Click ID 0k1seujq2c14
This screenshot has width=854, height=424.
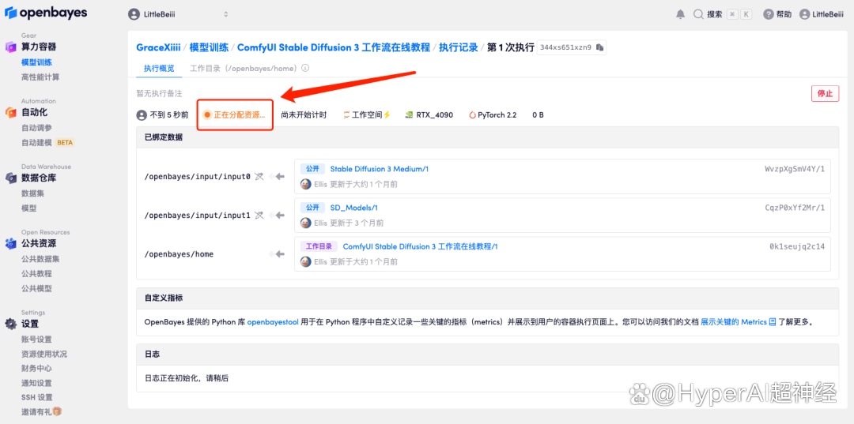pos(797,246)
